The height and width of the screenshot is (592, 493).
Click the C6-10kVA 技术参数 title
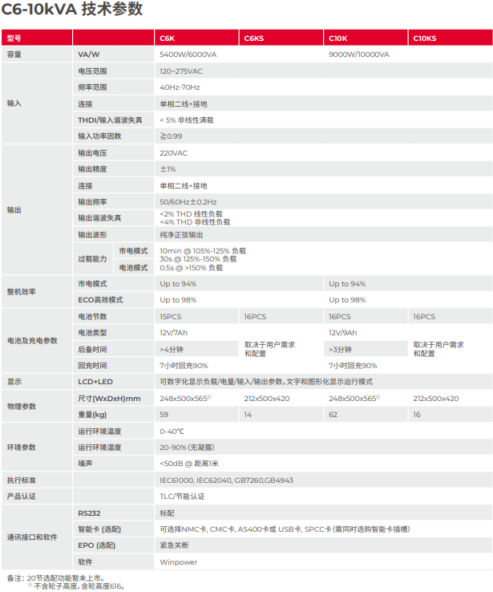pos(71,9)
